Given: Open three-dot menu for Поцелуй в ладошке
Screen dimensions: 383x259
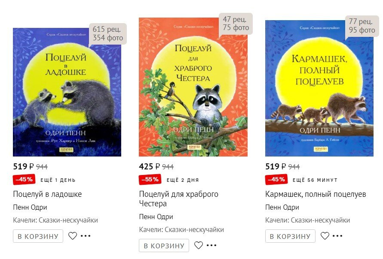Looking at the screenshot, I should 86,236.
